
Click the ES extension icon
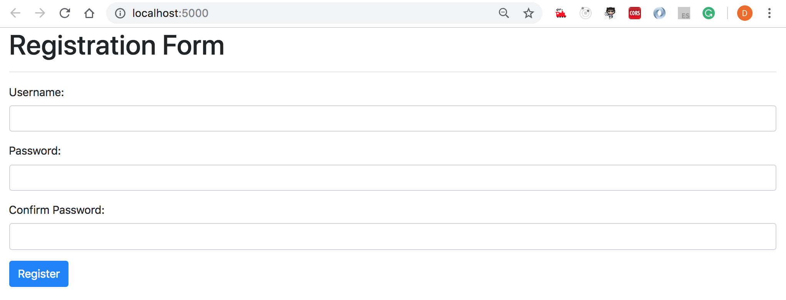click(684, 13)
